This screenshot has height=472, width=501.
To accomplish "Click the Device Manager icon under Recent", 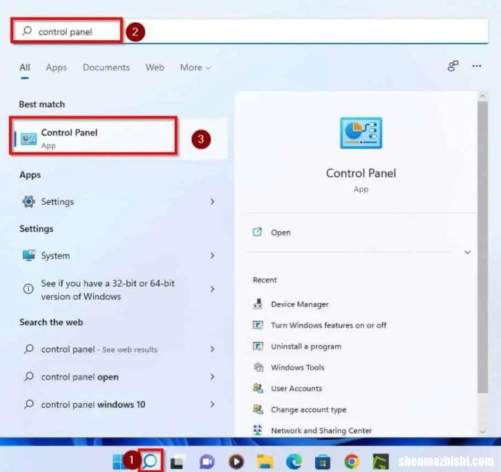I will tap(258, 304).
